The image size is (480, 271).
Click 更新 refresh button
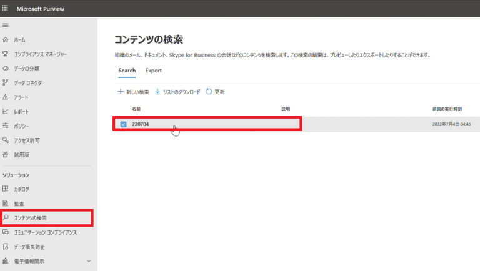215,92
